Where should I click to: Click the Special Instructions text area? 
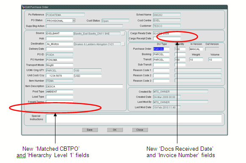pos(134,119)
